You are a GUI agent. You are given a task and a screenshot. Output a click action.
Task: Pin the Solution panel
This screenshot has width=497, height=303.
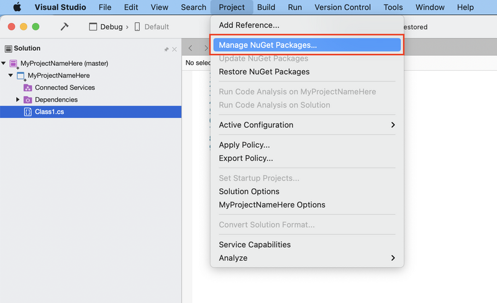[x=166, y=49]
